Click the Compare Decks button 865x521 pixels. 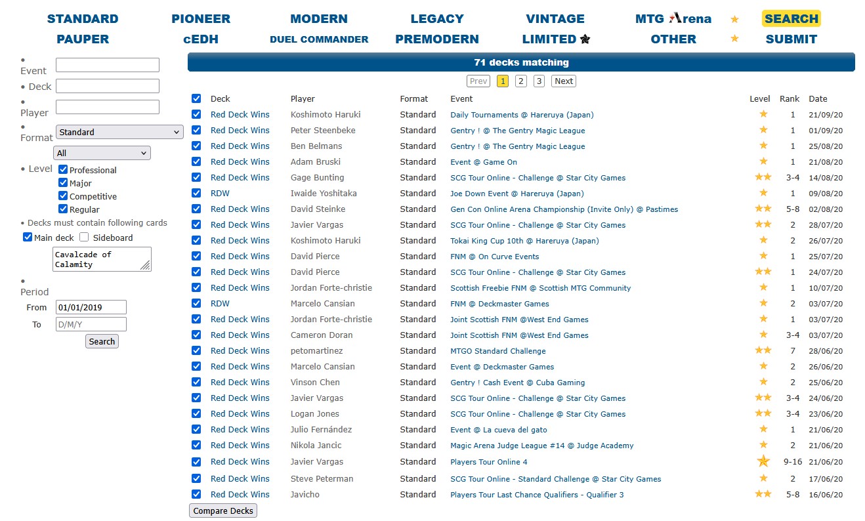(223, 511)
